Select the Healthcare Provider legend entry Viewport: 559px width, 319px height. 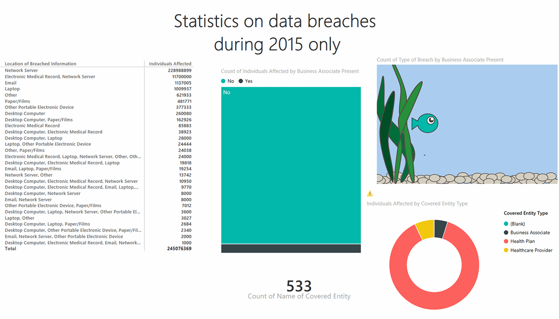coord(531,250)
